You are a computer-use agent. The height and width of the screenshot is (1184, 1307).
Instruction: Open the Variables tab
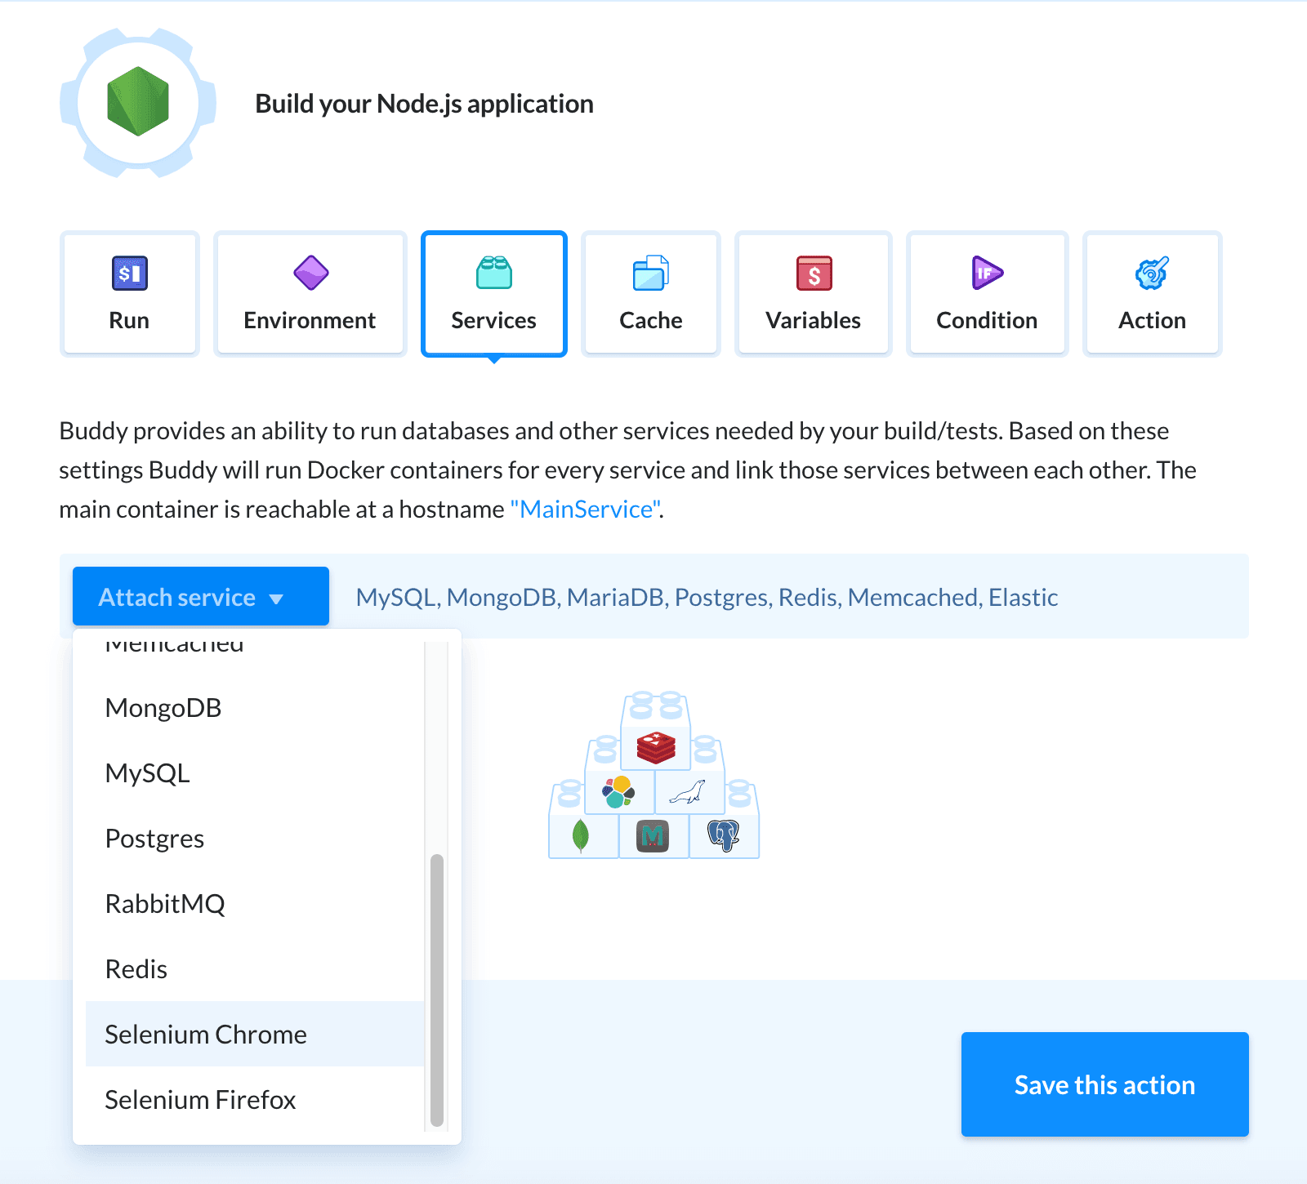[814, 294]
